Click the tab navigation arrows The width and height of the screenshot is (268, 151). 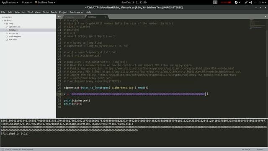pyautogui.click(x=59, y=17)
